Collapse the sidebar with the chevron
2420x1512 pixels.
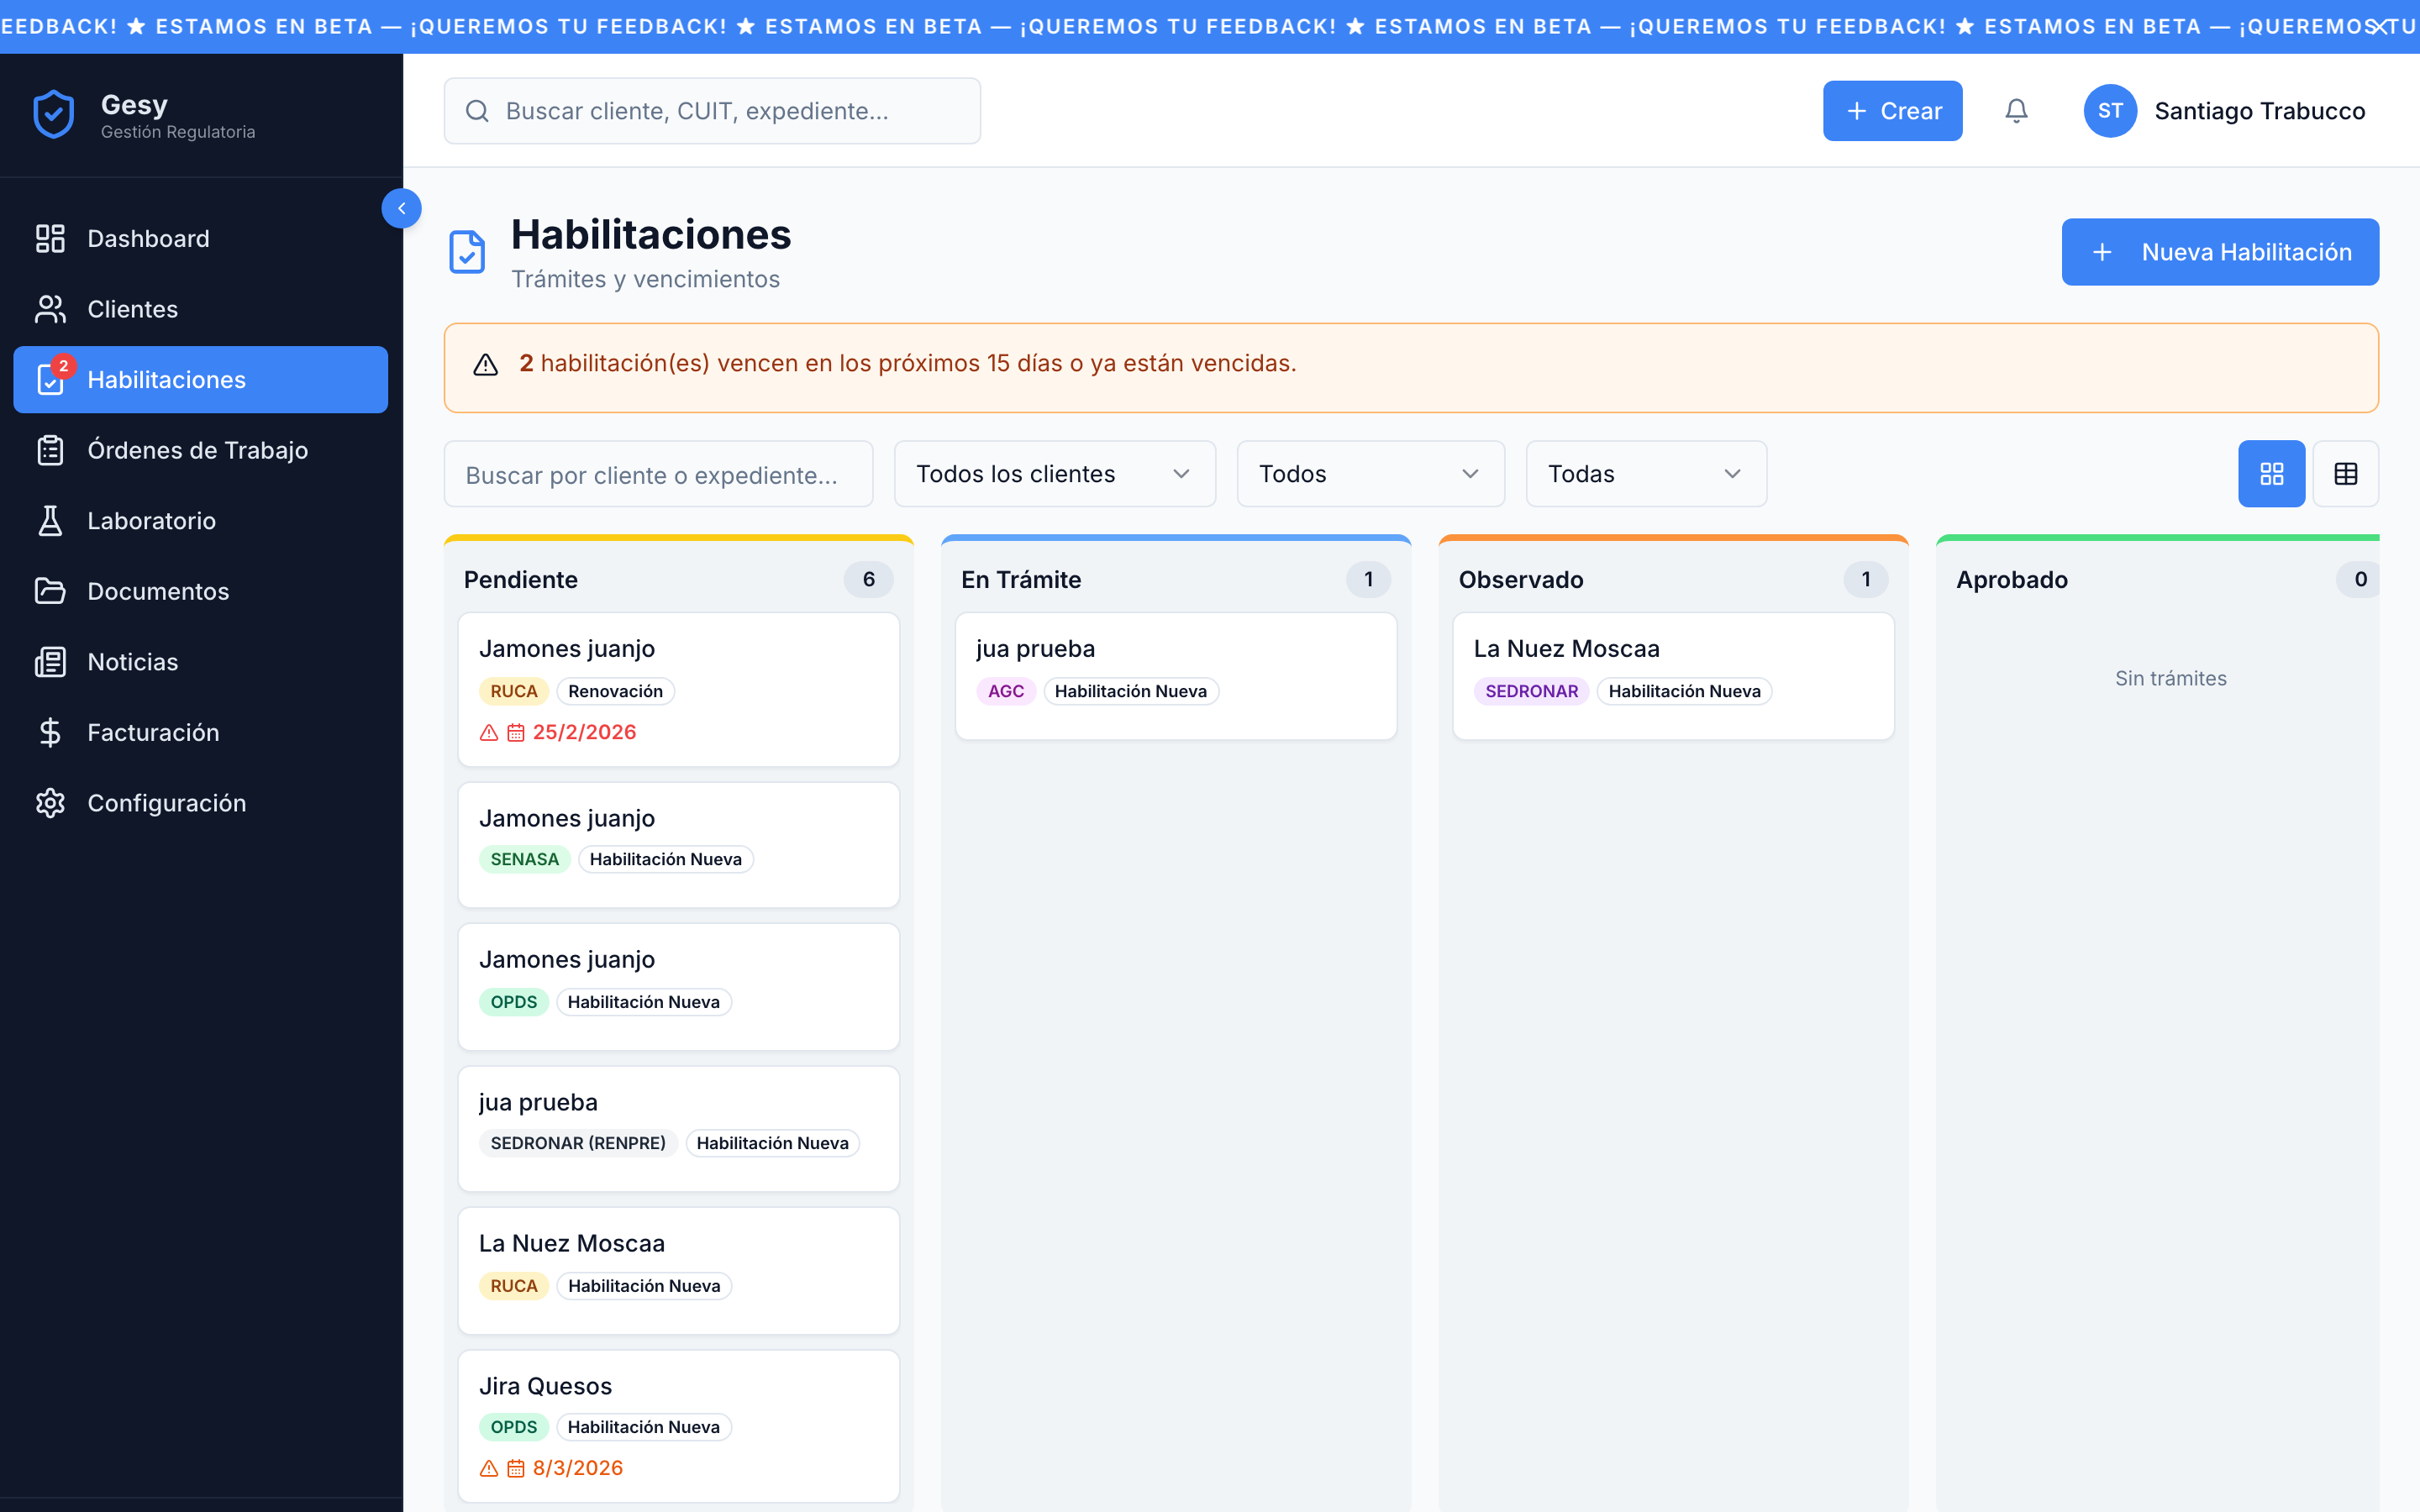402,208
